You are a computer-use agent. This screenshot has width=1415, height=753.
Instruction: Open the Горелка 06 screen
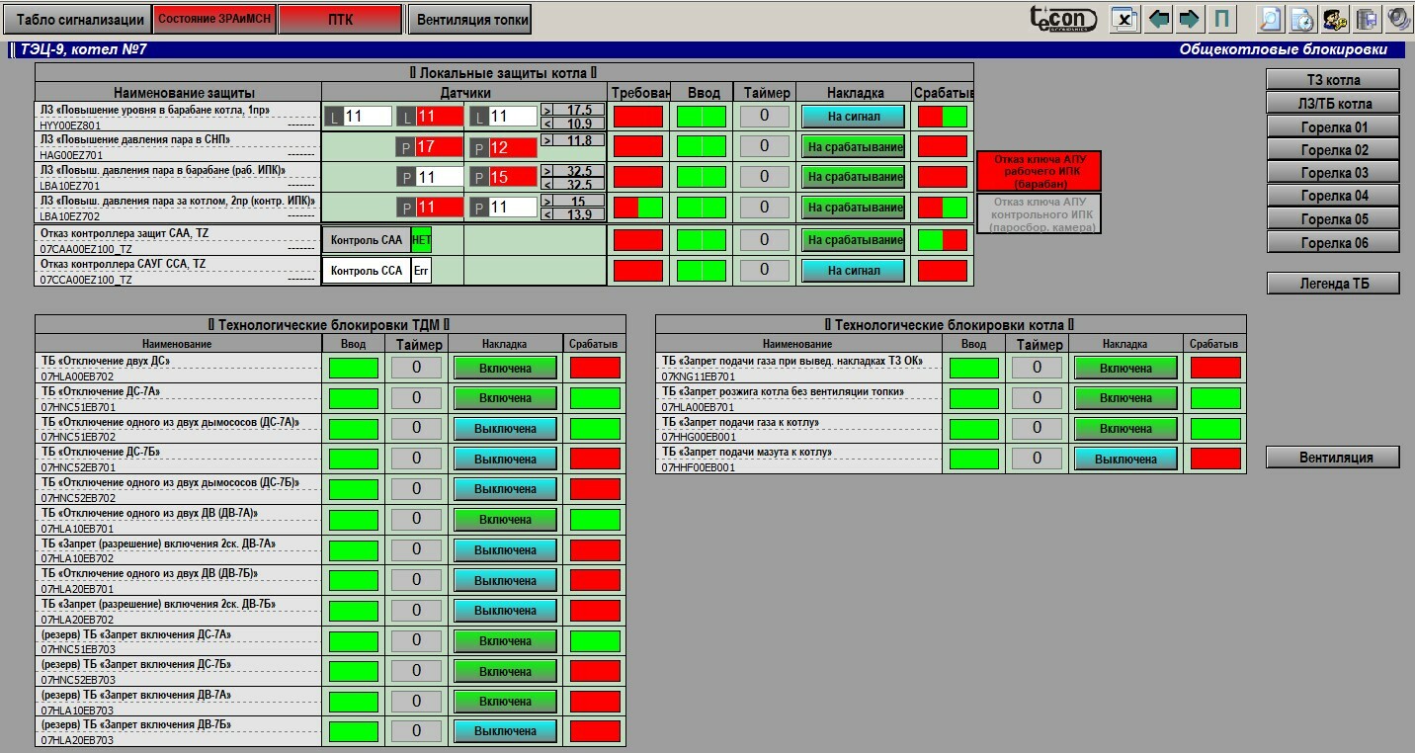tap(1333, 242)
